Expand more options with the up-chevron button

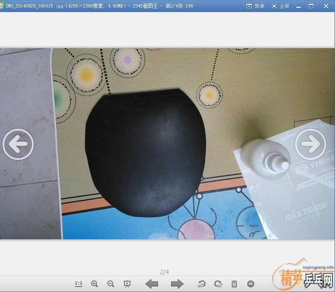point(251,284)
